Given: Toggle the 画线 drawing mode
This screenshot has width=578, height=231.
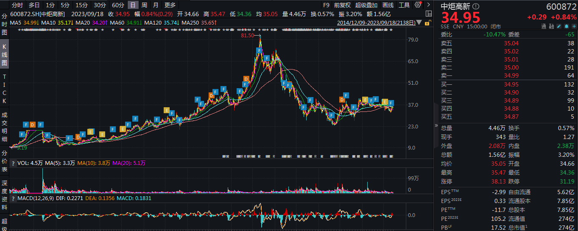Looking at the screenshot, I should coord(388,5).
